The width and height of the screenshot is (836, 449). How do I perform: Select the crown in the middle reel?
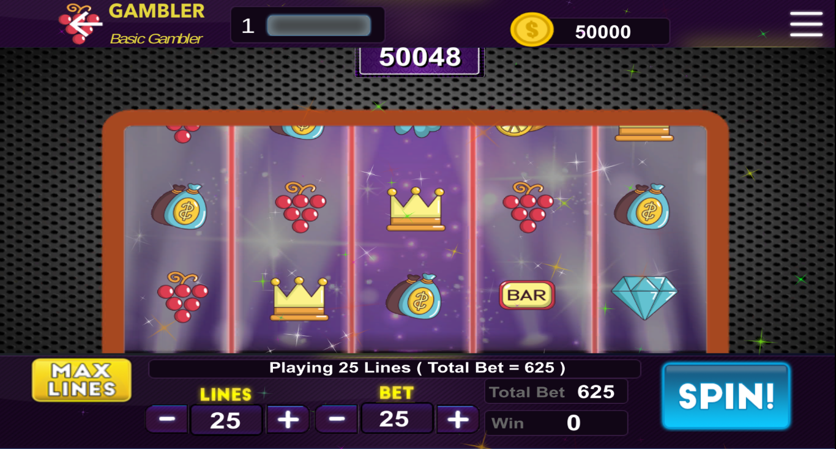click(x=416, y=209)
